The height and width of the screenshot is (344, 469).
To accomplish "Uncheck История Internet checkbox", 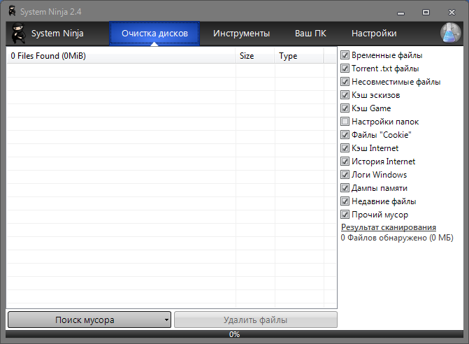I will 345,162.
